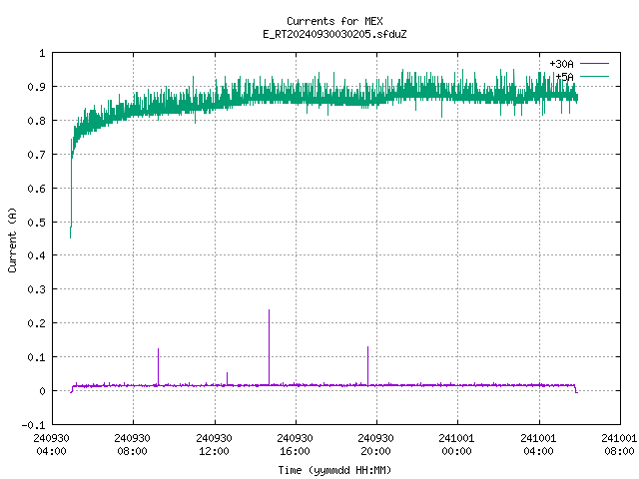Viewport: 639px width, 479px height.
Task: Click the +5A legend label
Action: pyautogui.click(x=564, y=77)
